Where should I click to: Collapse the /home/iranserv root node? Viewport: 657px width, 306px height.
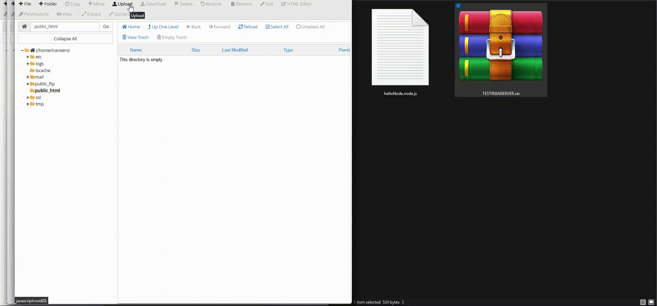(22, 50)
